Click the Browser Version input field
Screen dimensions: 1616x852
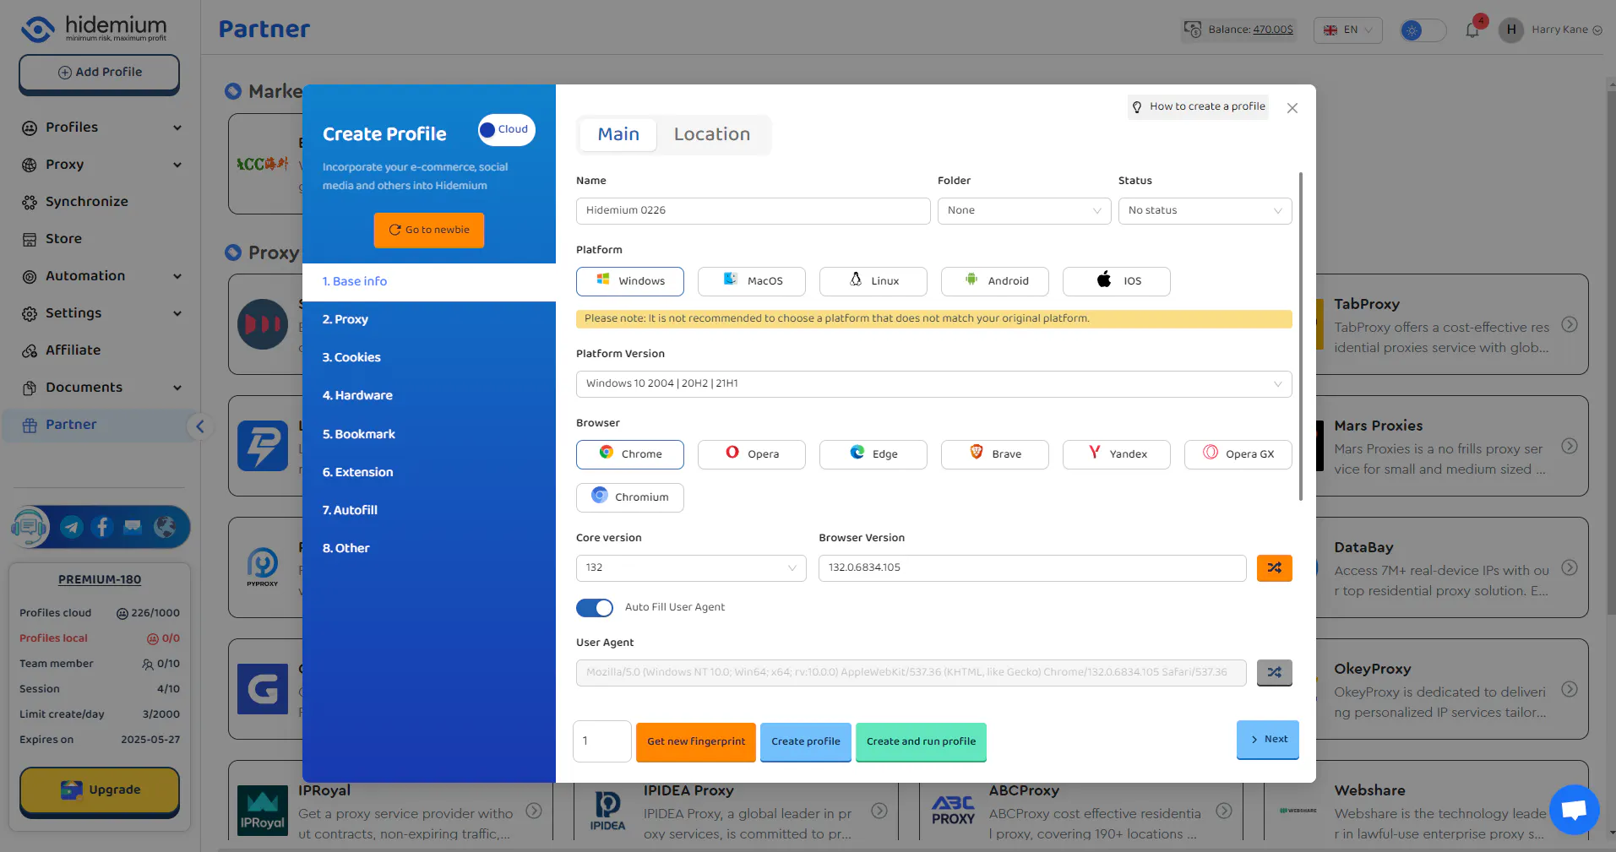click(1032, 568)
